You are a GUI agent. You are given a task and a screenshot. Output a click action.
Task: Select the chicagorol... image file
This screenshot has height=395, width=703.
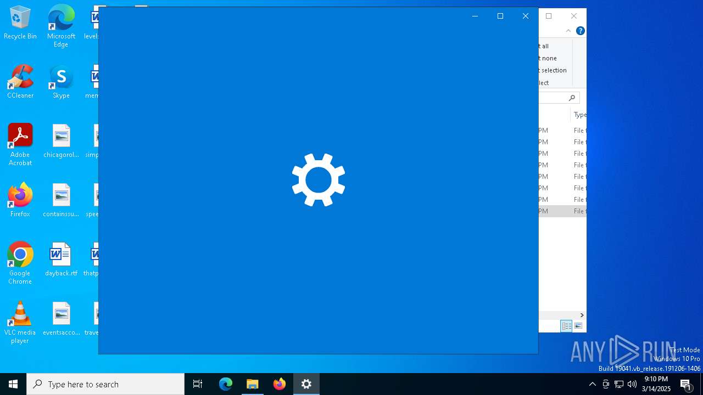tap(61, 142)
